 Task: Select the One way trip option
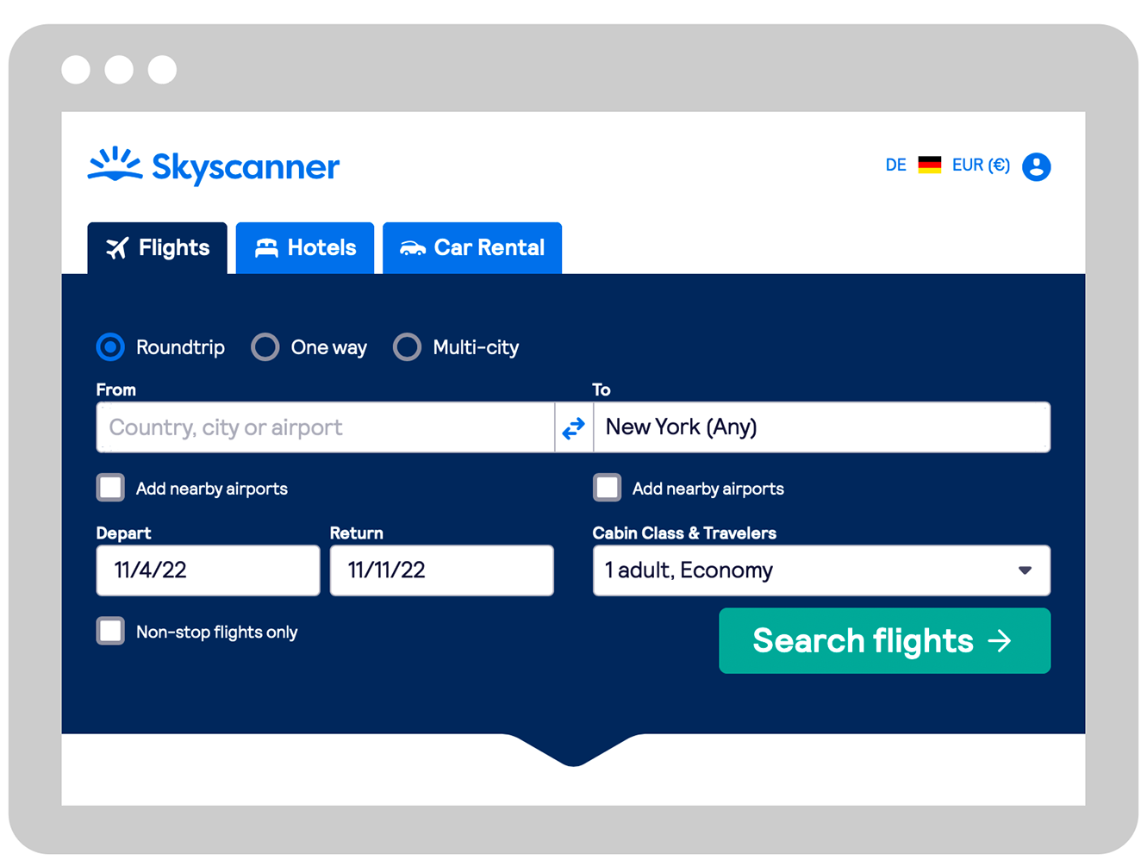[x=265, y=346]
